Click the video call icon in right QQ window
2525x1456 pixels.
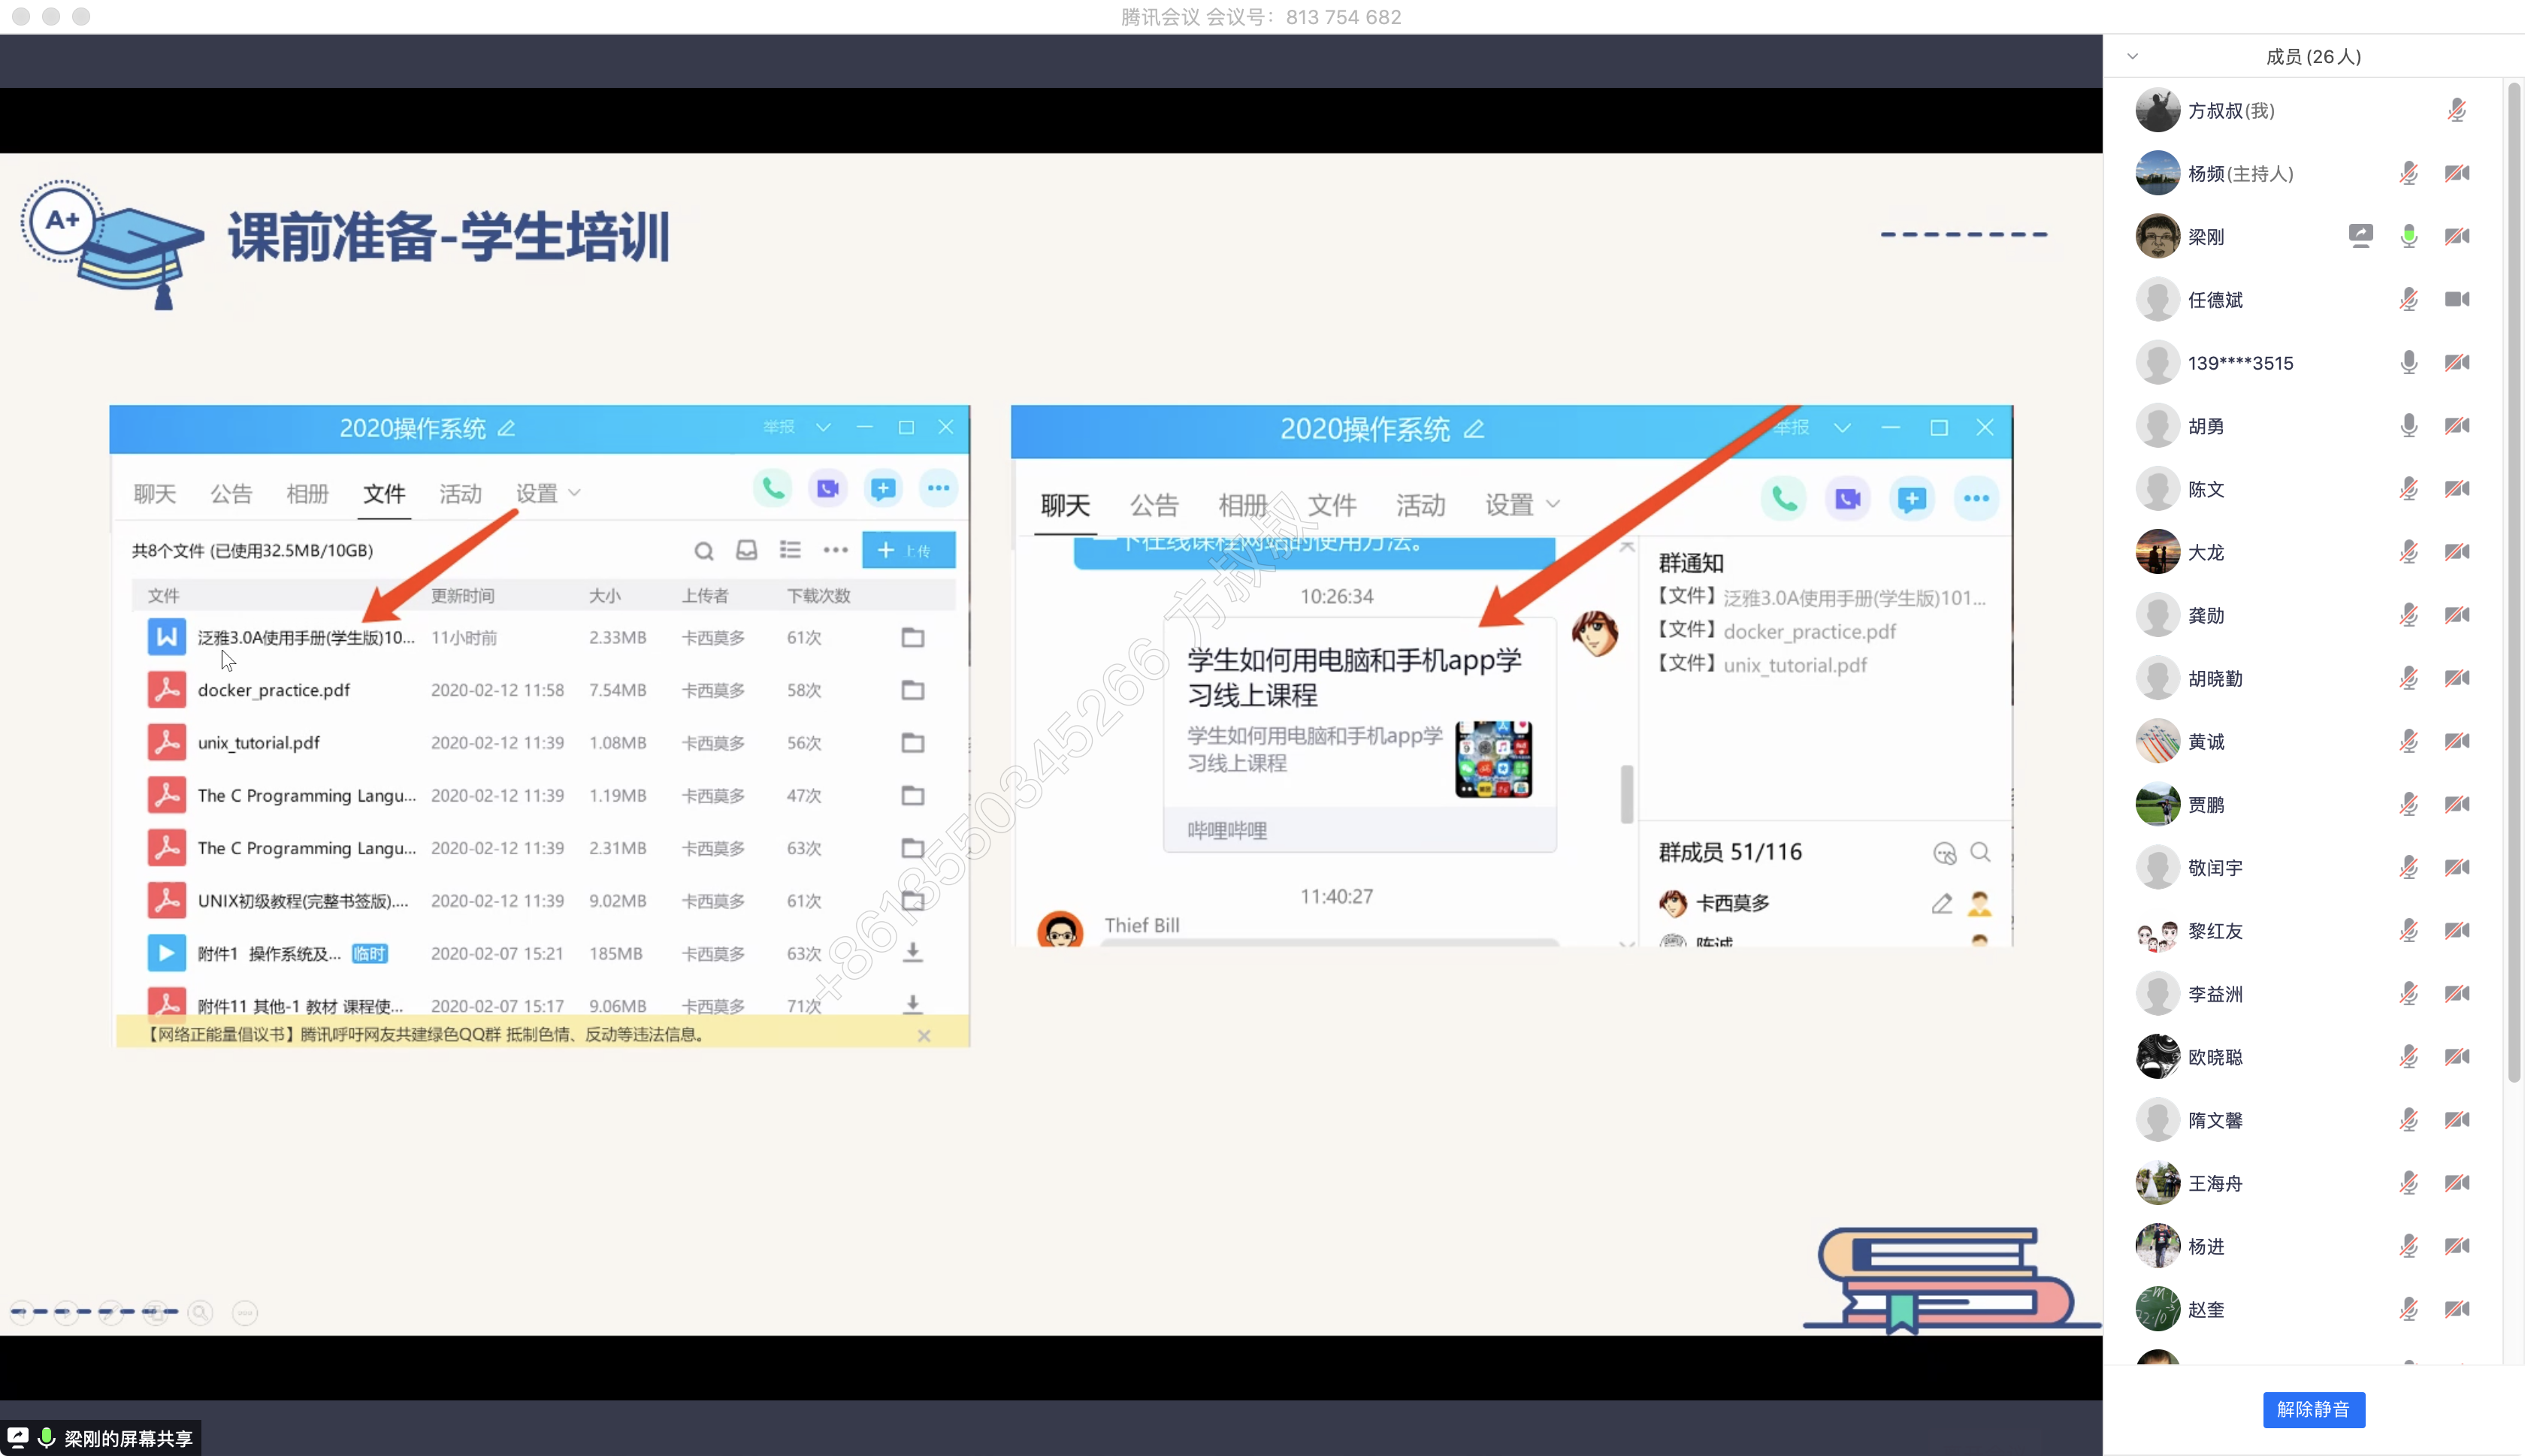1847,499
